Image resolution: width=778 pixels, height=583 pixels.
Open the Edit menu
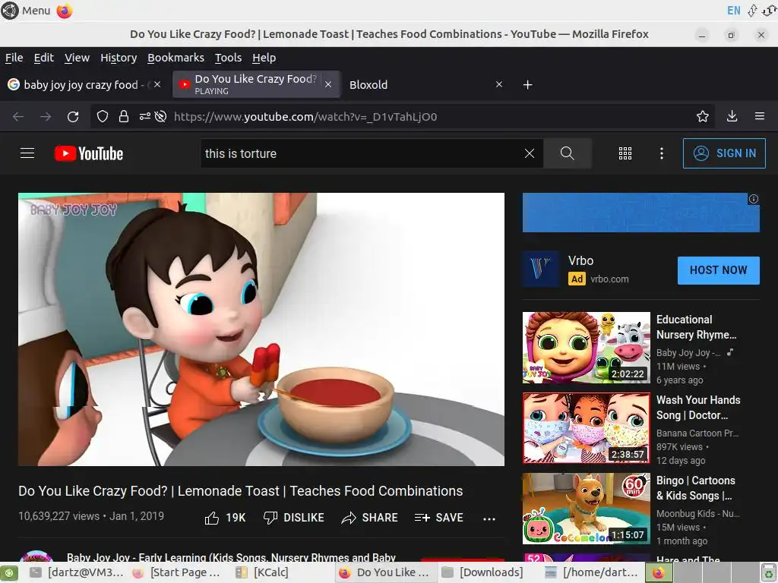tap(43, 58)
